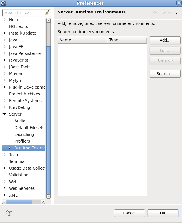
Task: Open the help question mark icon
Action: (9, 213)
